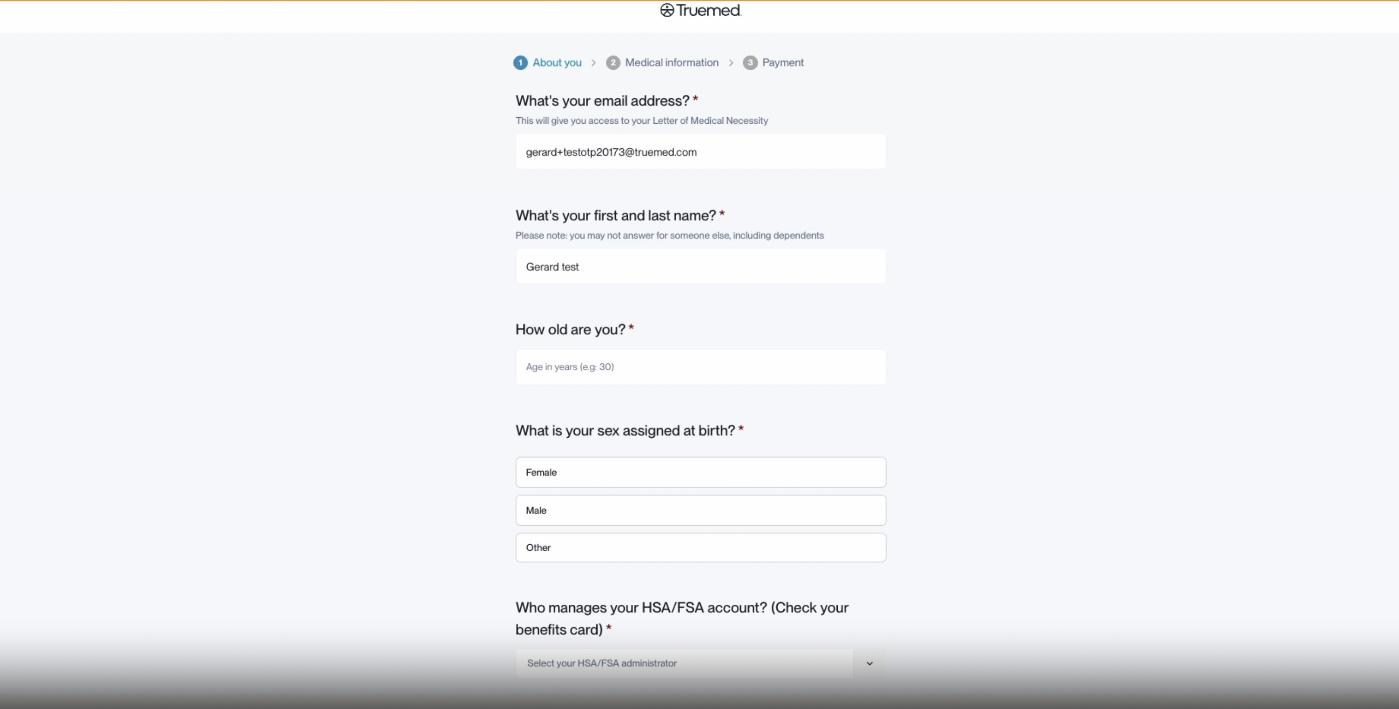Click the How old are you label

tap(570, 329)
